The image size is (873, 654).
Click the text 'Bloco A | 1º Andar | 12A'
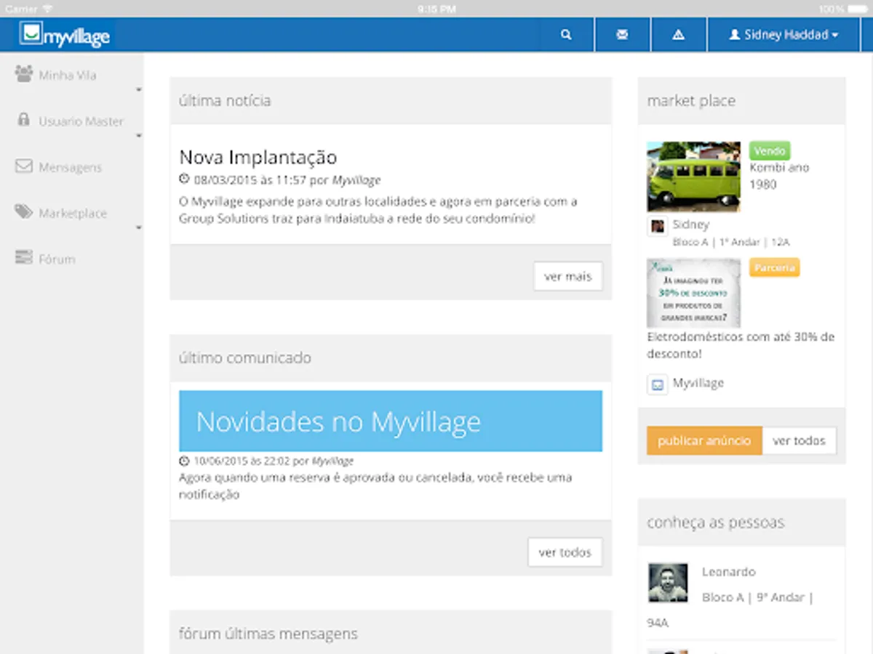[x=730, y=242]
